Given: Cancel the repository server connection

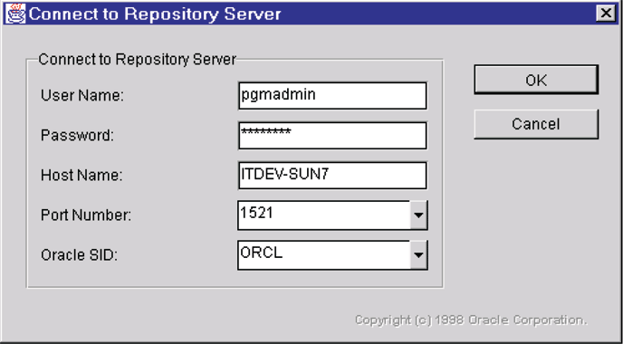Looking at the screenshot, I should [536, 124].
